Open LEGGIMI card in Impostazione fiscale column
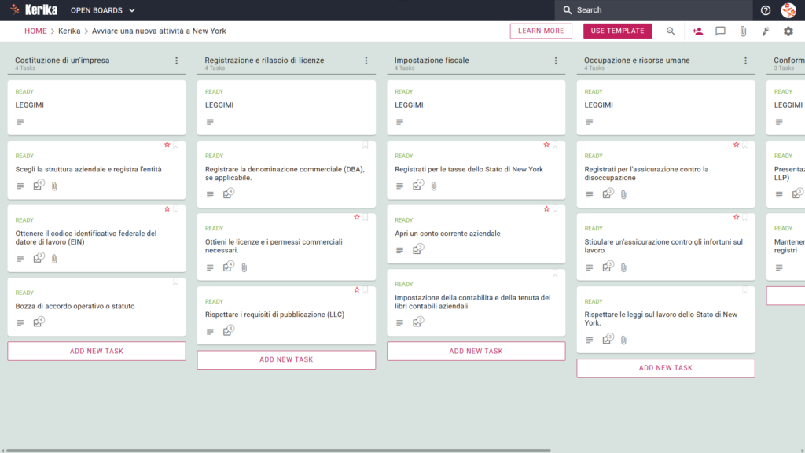805x453 pixels. [476, 107]
